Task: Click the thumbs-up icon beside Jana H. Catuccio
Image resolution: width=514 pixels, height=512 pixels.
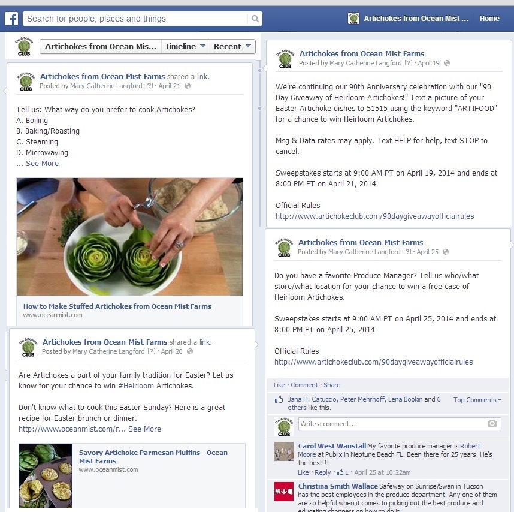Action: (x=279, y=399)
